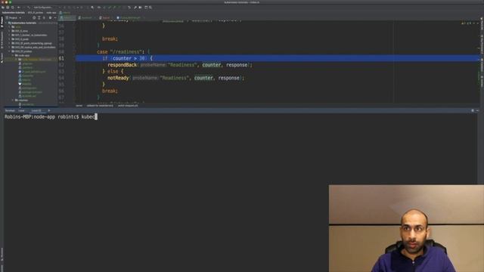
Task: Switch to the second editor tab
Action: (87, 18)
